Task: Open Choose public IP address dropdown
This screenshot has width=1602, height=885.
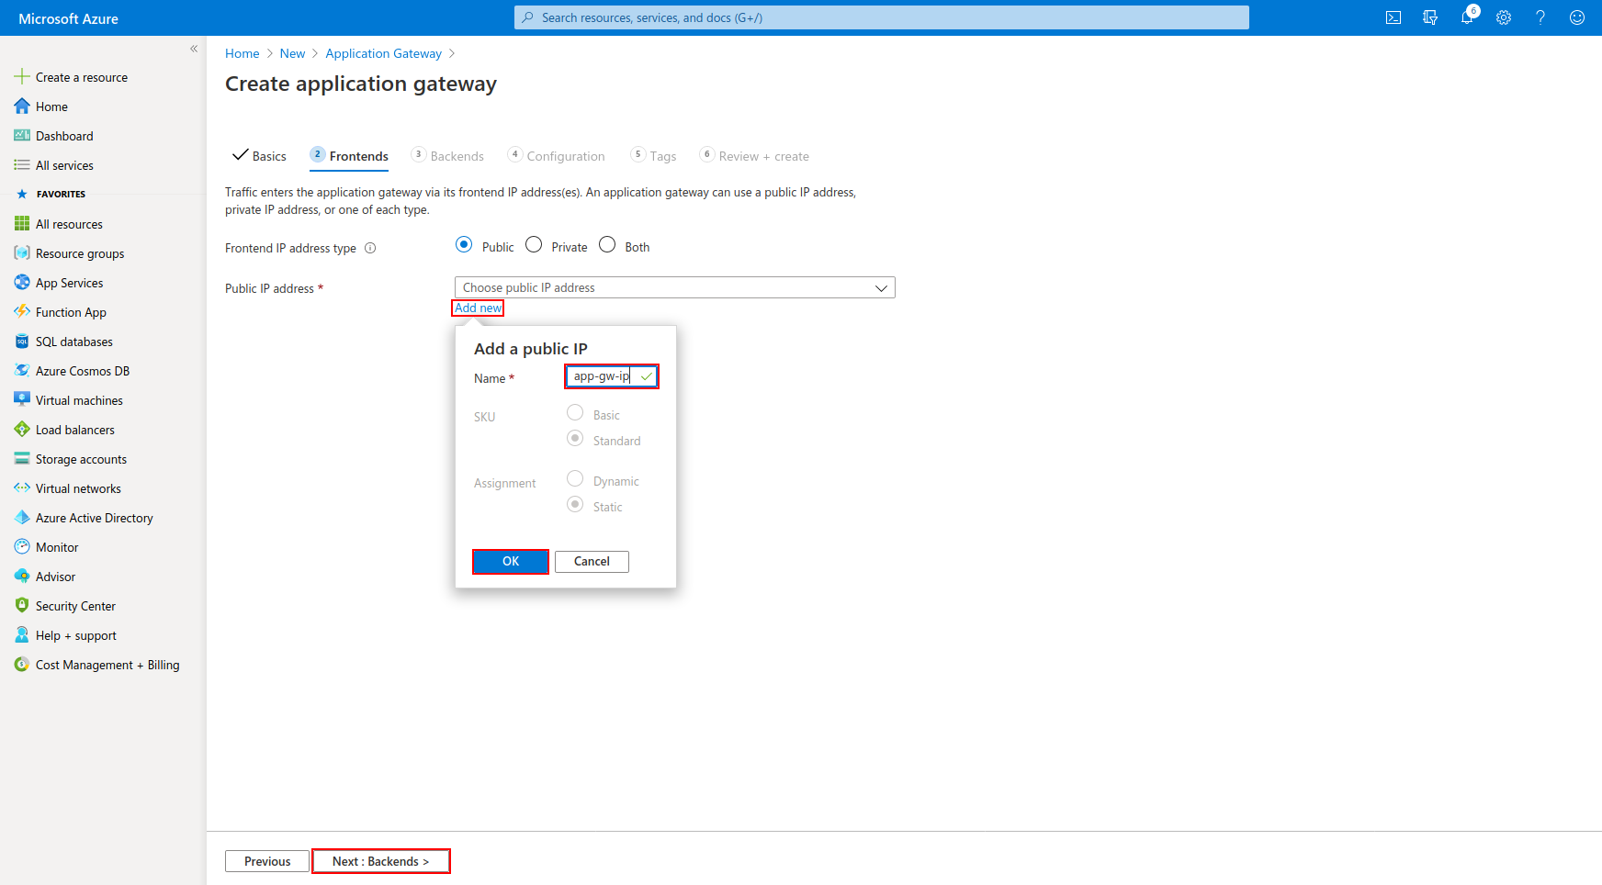Action: tap(675, 287)
